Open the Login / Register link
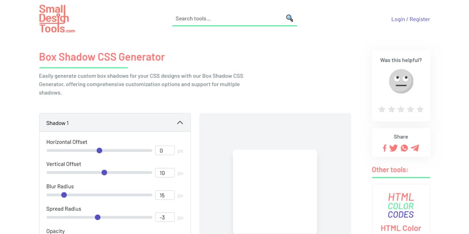 410,19
